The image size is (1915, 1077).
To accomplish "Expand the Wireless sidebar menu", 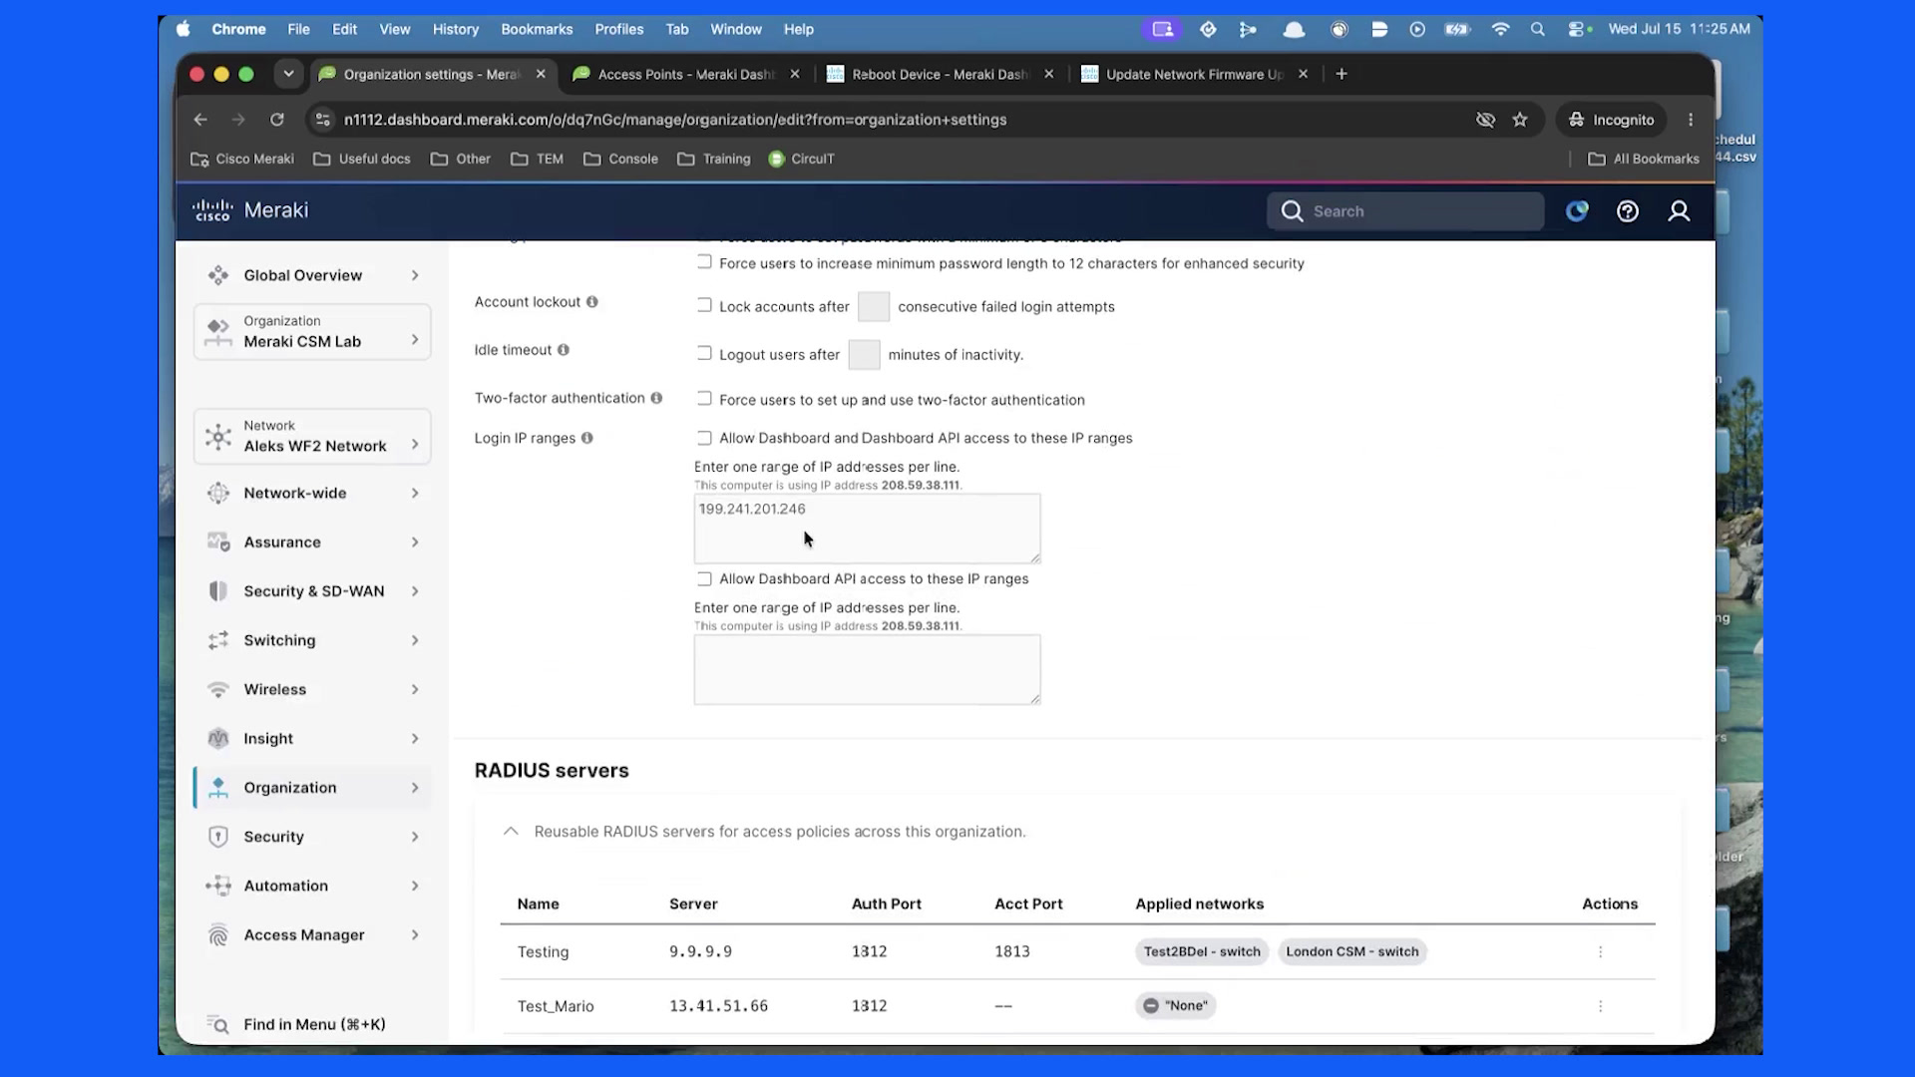I will point(312,690).
